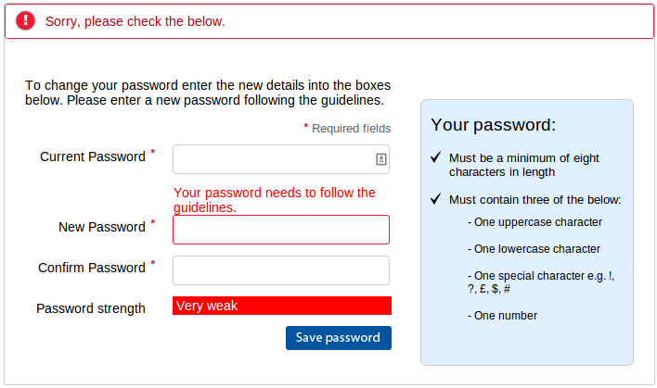657x388 pixels.
Task: Click the Password strength label
Action: pyautogui.click(x=91, y=308)
